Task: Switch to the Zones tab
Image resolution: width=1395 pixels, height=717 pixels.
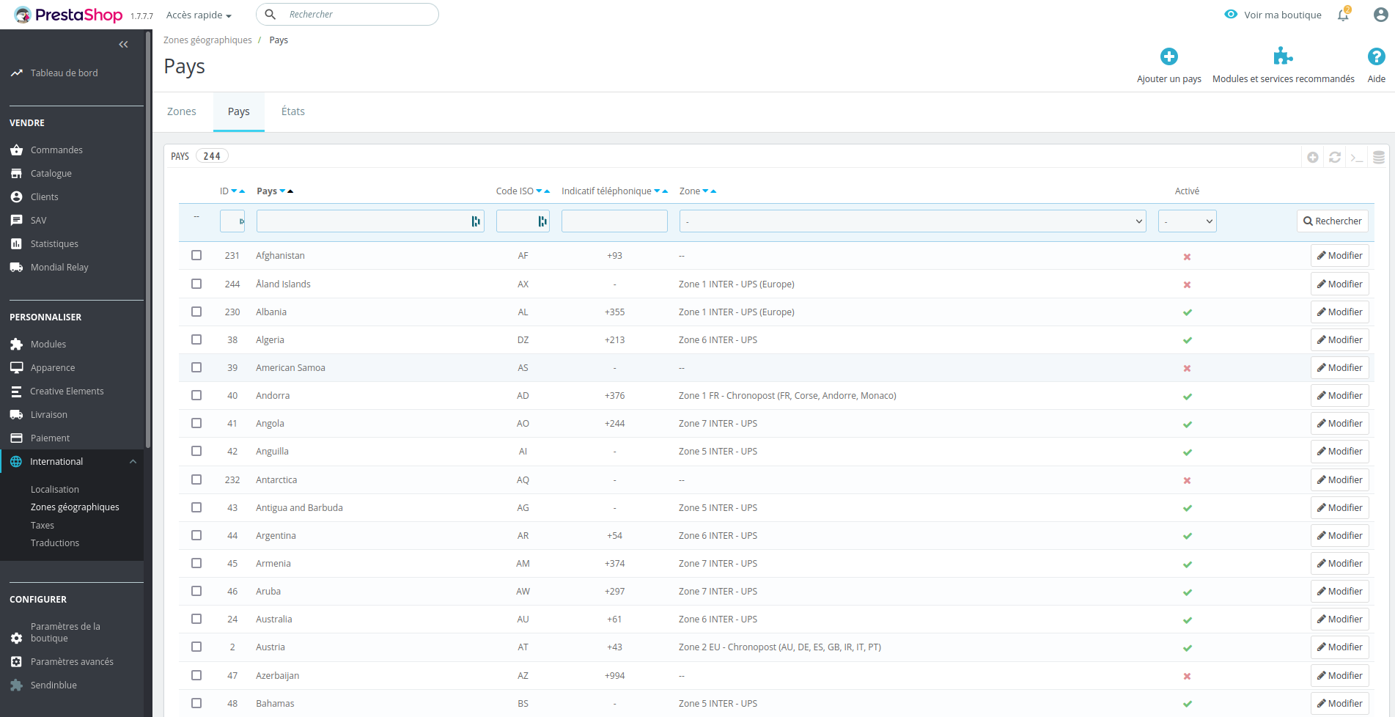Action: pos(181,111)
